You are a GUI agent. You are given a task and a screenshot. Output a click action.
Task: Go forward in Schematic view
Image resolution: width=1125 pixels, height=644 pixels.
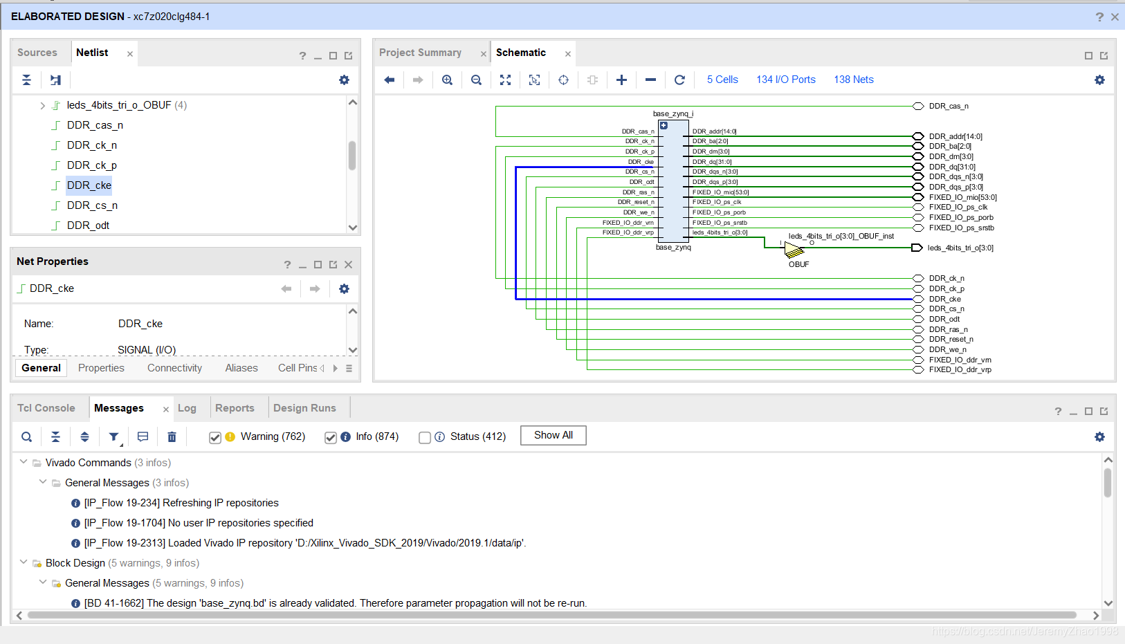(x=418, y=80)
